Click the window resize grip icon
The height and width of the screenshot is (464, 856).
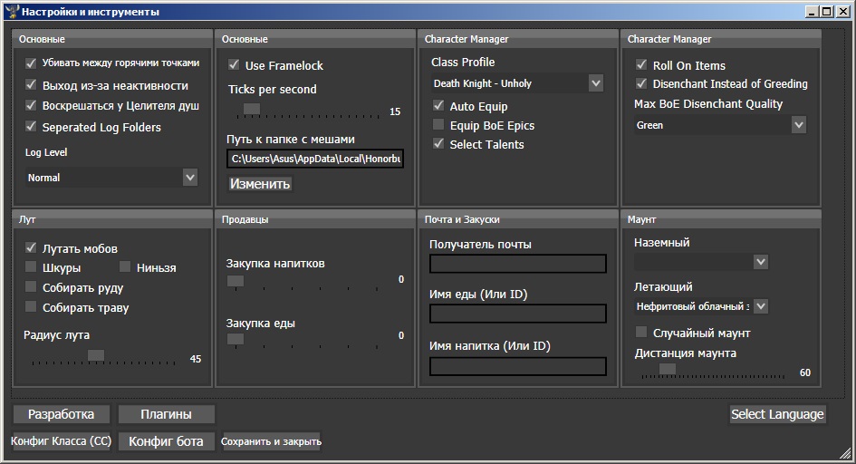(x=846, y=452)
